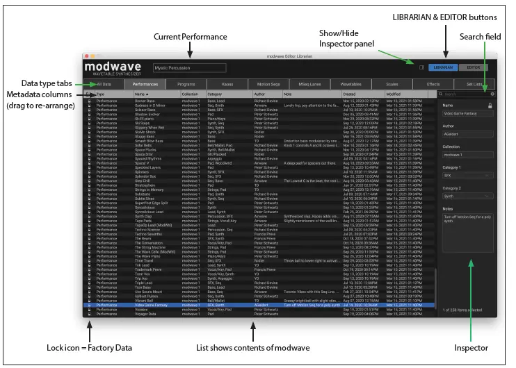
Task: Select the Roover Bass performance row
Action: pyautogui.click(x=259, y=101)
